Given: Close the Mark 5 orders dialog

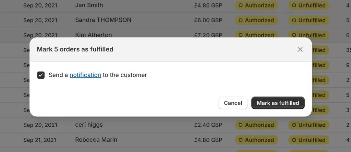Looking at the screenshot, I should (300, 49).
